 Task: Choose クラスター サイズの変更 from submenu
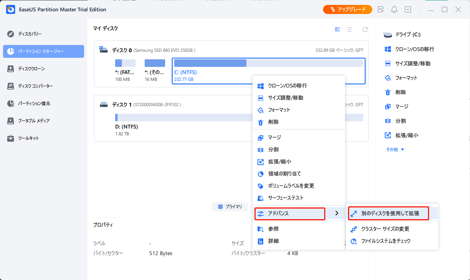[x=385, y=229]
